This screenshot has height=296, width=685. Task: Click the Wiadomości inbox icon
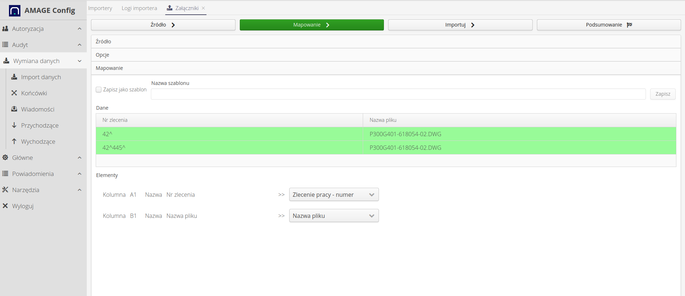14,109
